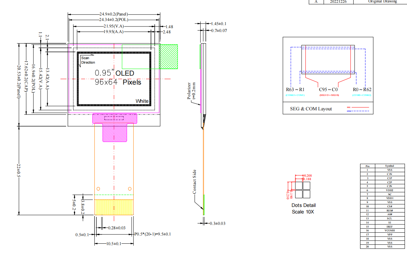Click the "R63 ~ R1" common label
This screenshot has height=253, width=407.
click(x=295, y=90)
